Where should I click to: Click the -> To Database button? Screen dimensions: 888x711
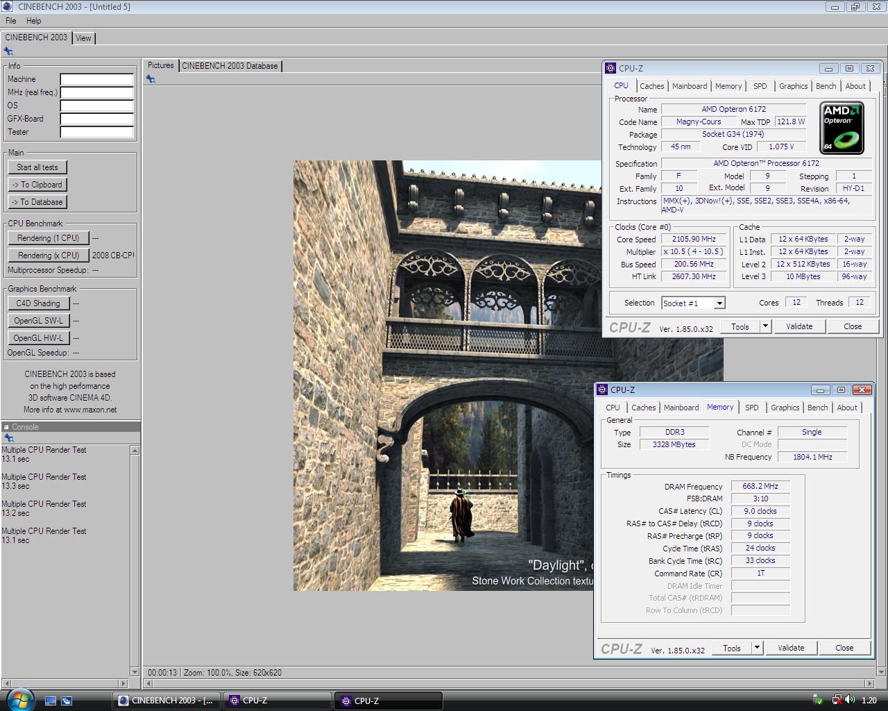(x=37, y=202)
